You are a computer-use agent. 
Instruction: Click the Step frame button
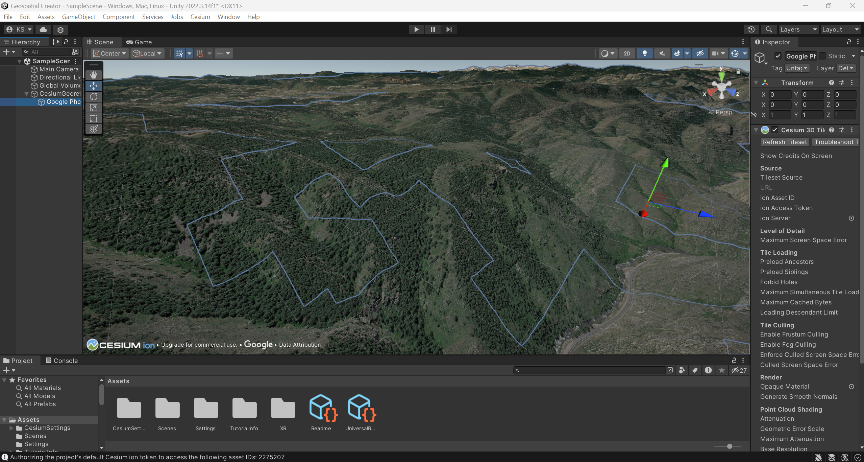(x=449, y=29)
